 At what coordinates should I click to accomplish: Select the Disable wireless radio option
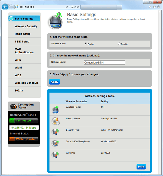pyautogui.click(x=119, y=44)
